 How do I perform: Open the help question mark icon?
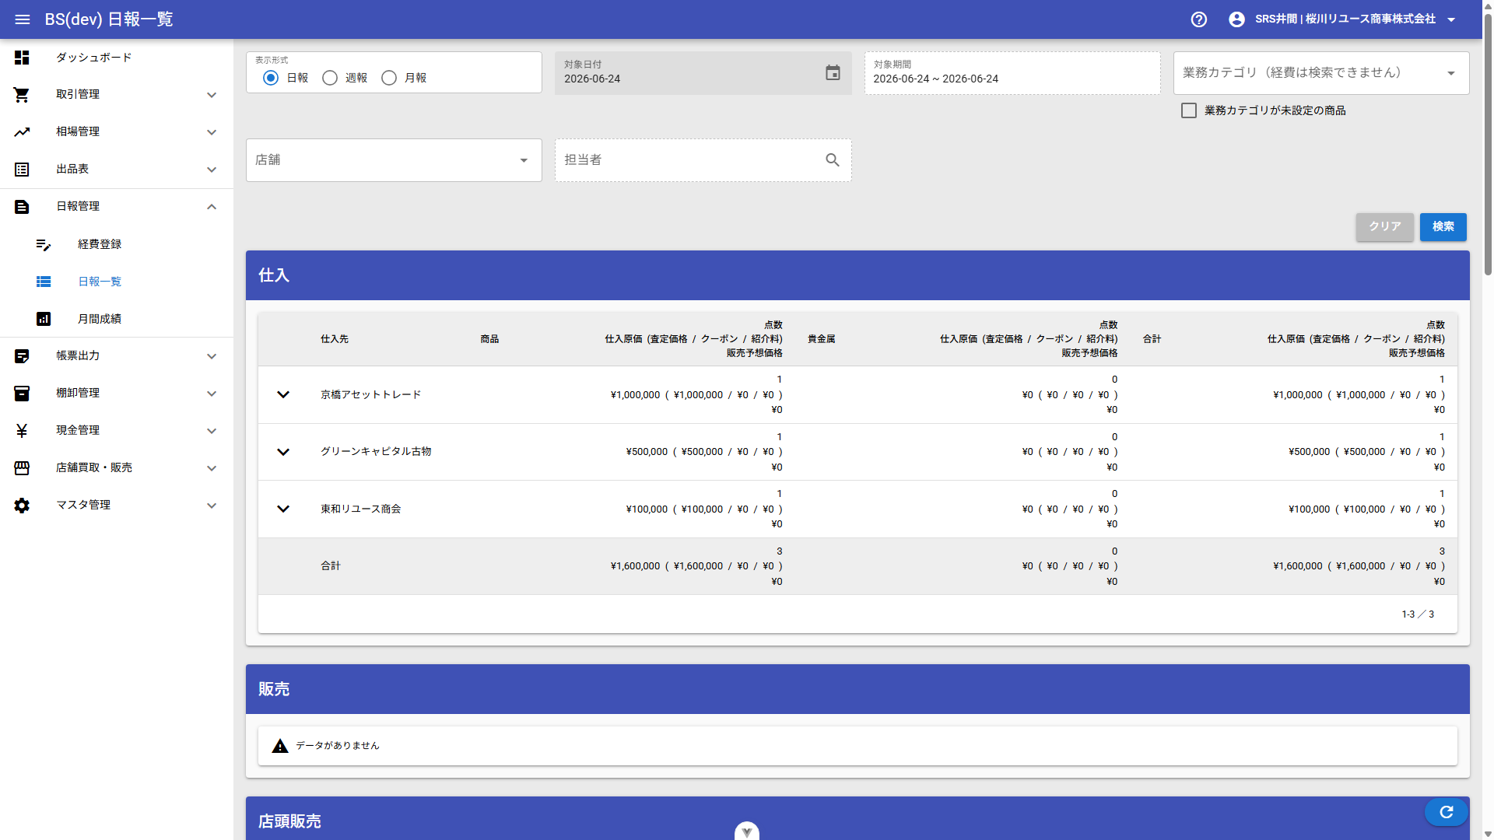pyautogui.click(x=1199, y=19)
